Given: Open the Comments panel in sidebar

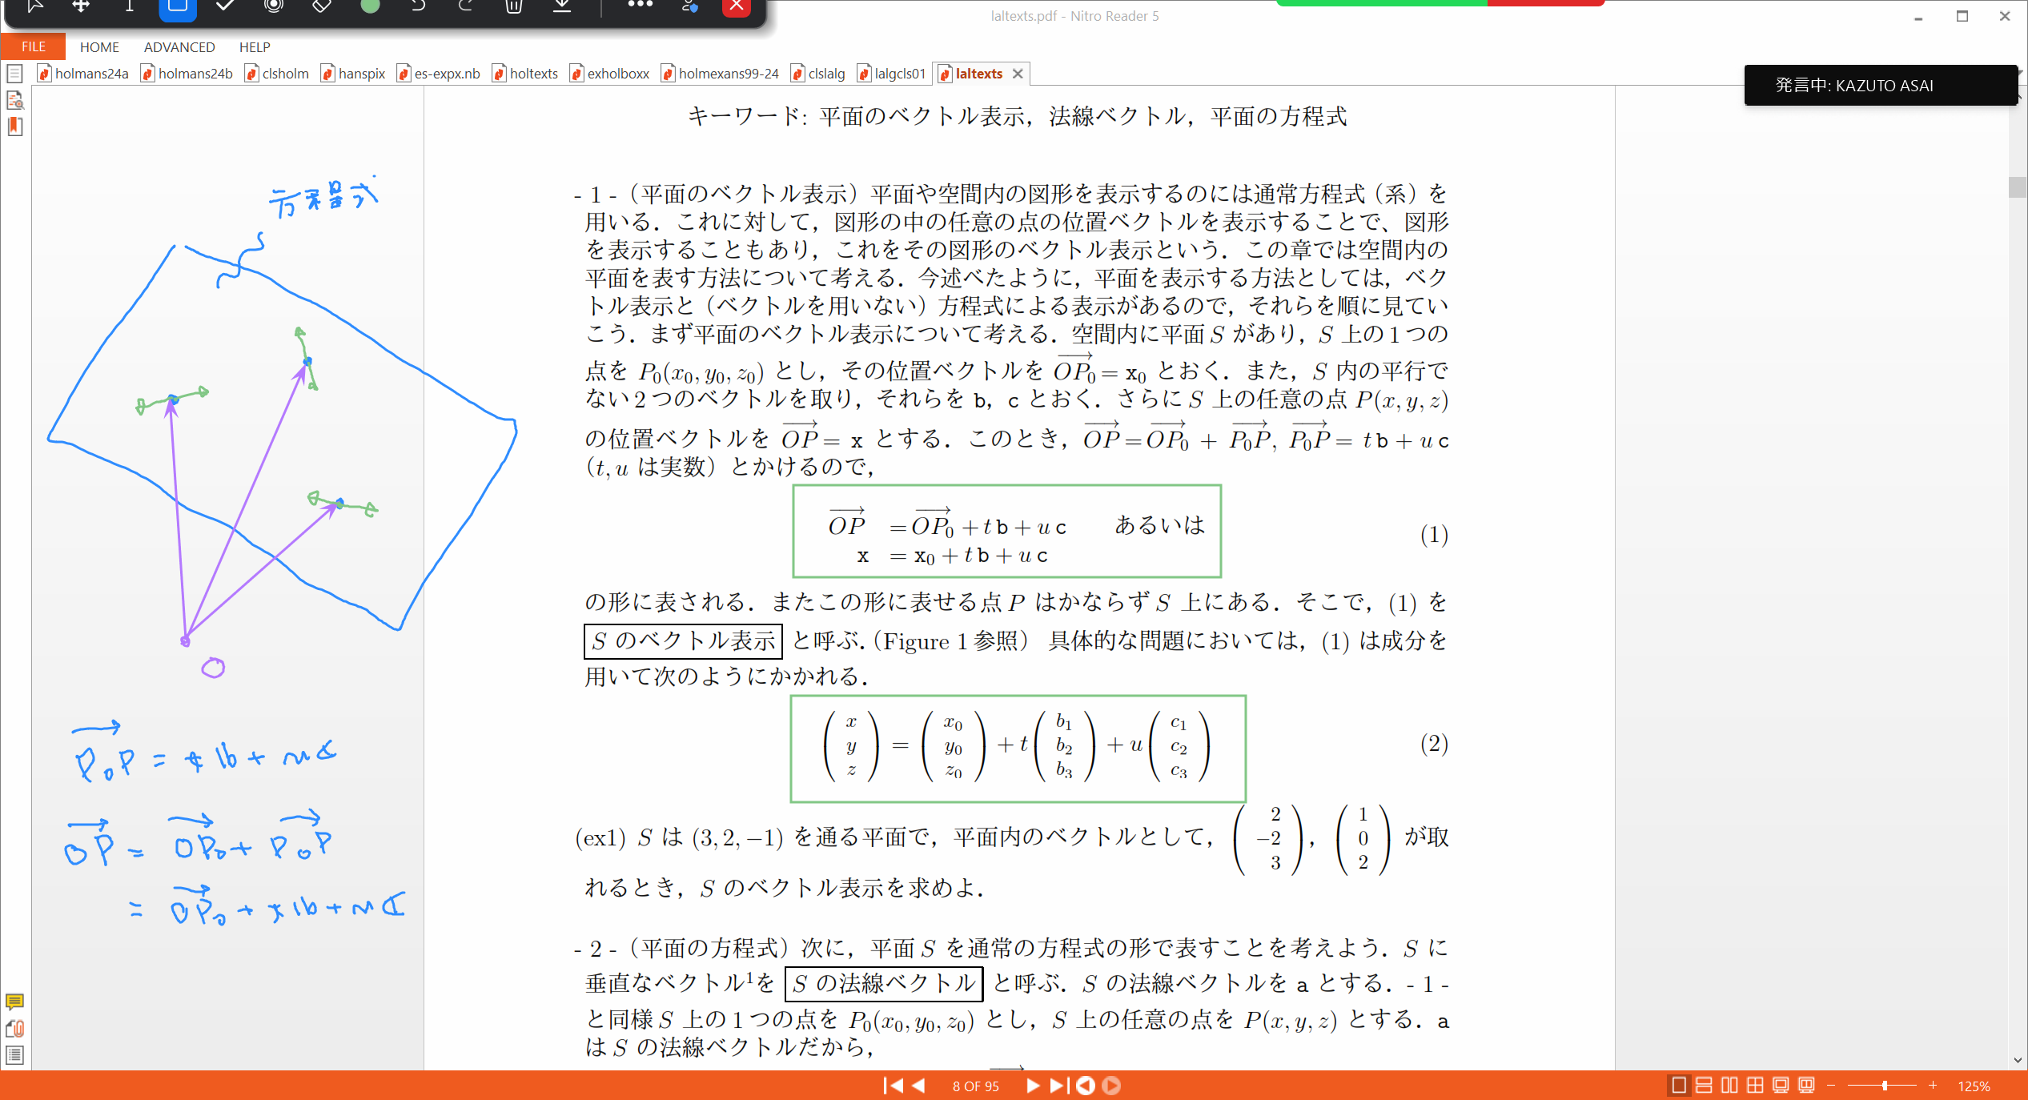Looking at the screenshot, I should point(14,1002).
